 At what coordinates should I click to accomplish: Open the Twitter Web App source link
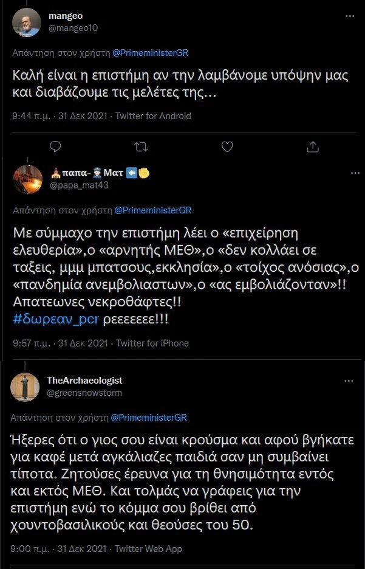pos(148,549)
